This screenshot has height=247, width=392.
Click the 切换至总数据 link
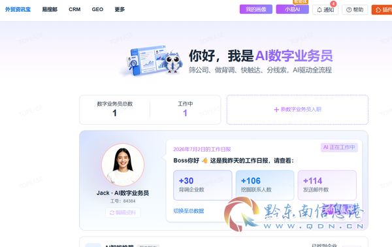[189, 211]
